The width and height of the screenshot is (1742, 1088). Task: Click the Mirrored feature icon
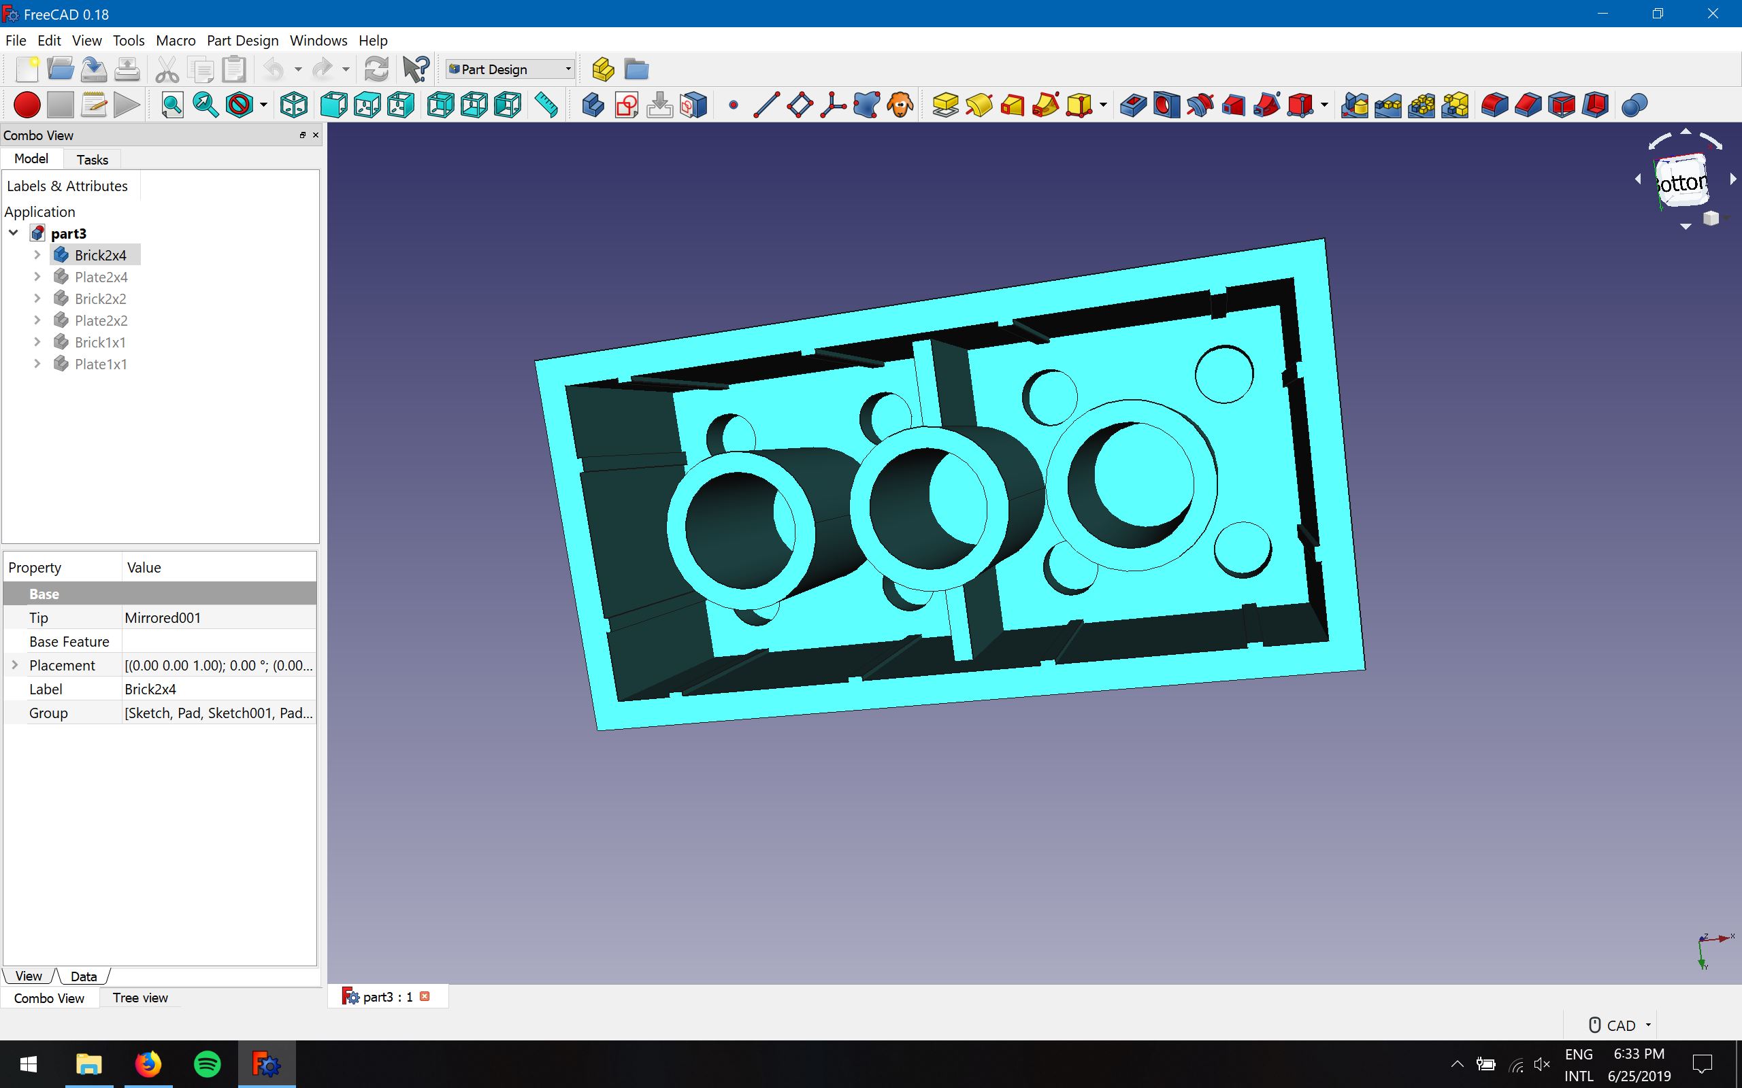point(1354,105)
